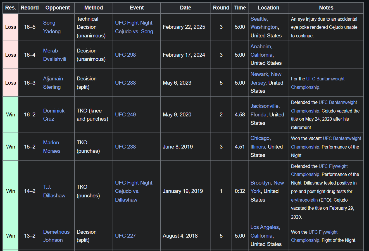
Task: Click the August 4, 2018 date cell
Action: click(x=185, y=236)
